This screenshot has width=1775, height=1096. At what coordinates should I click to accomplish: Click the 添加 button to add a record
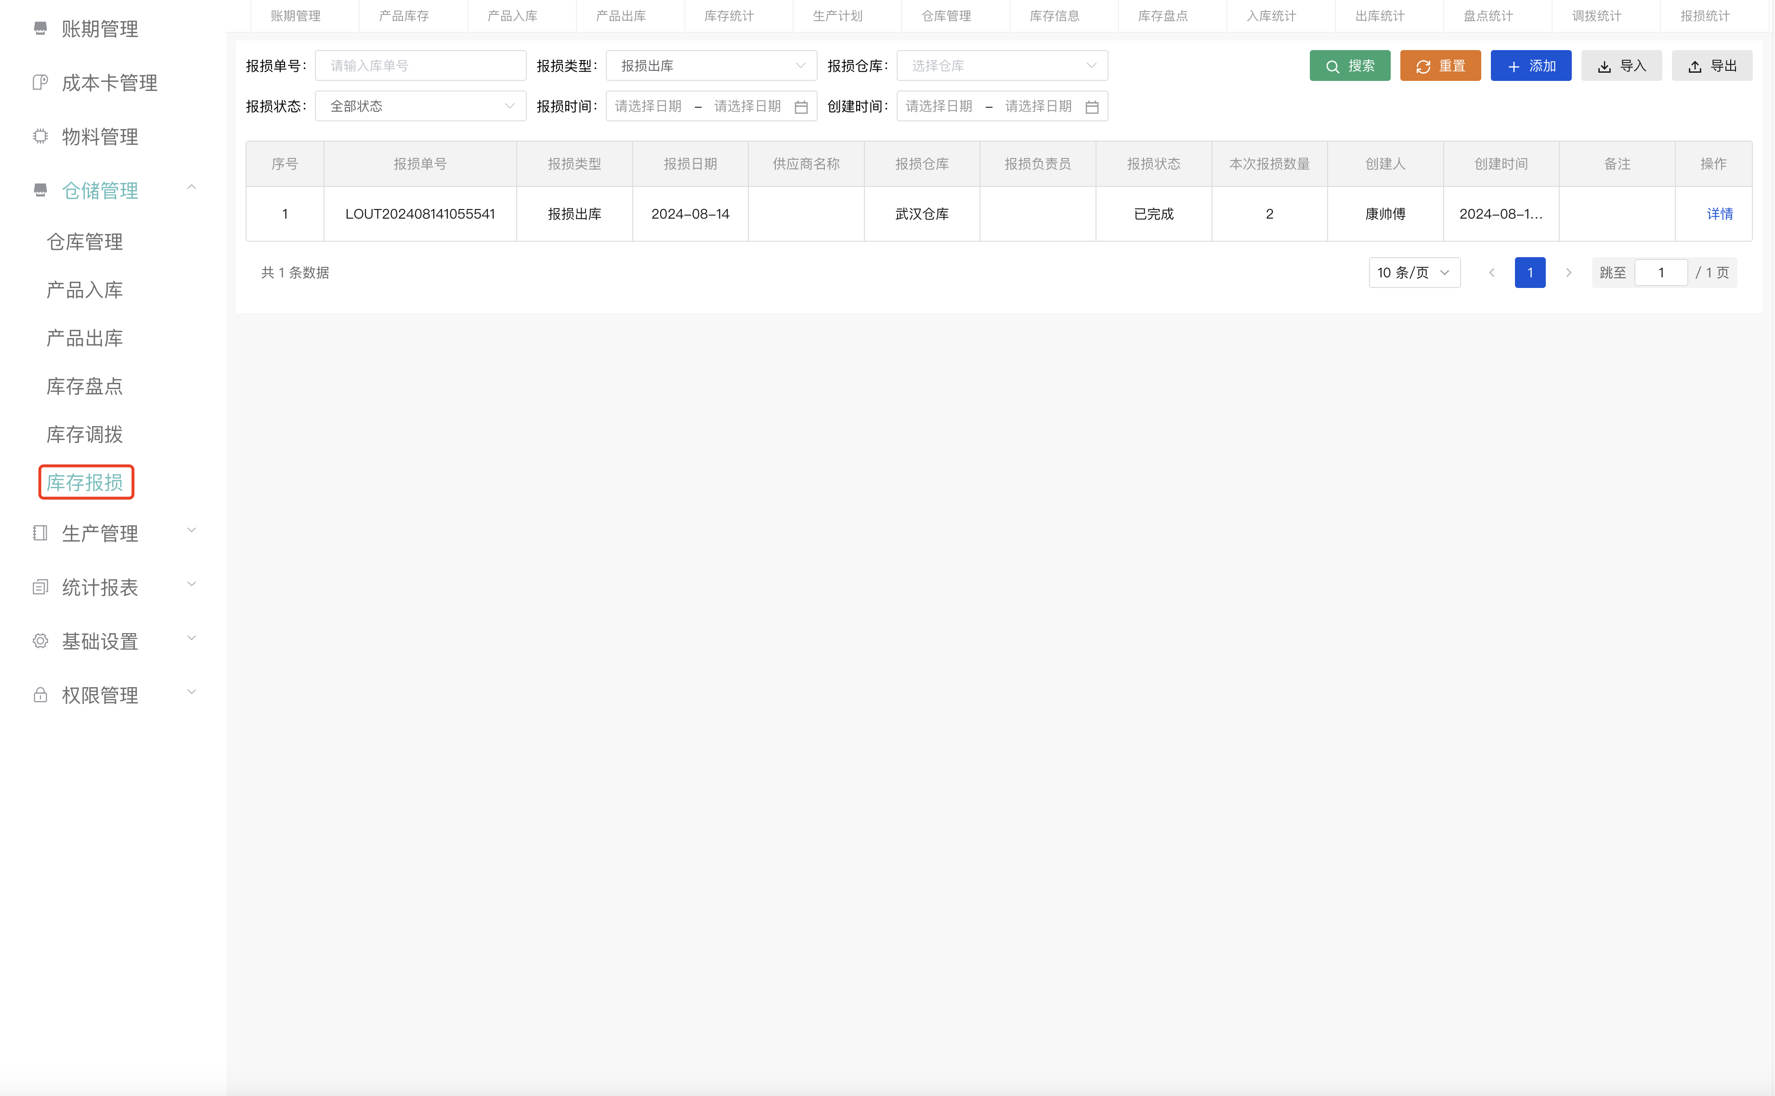click(x=1531, y=65)
